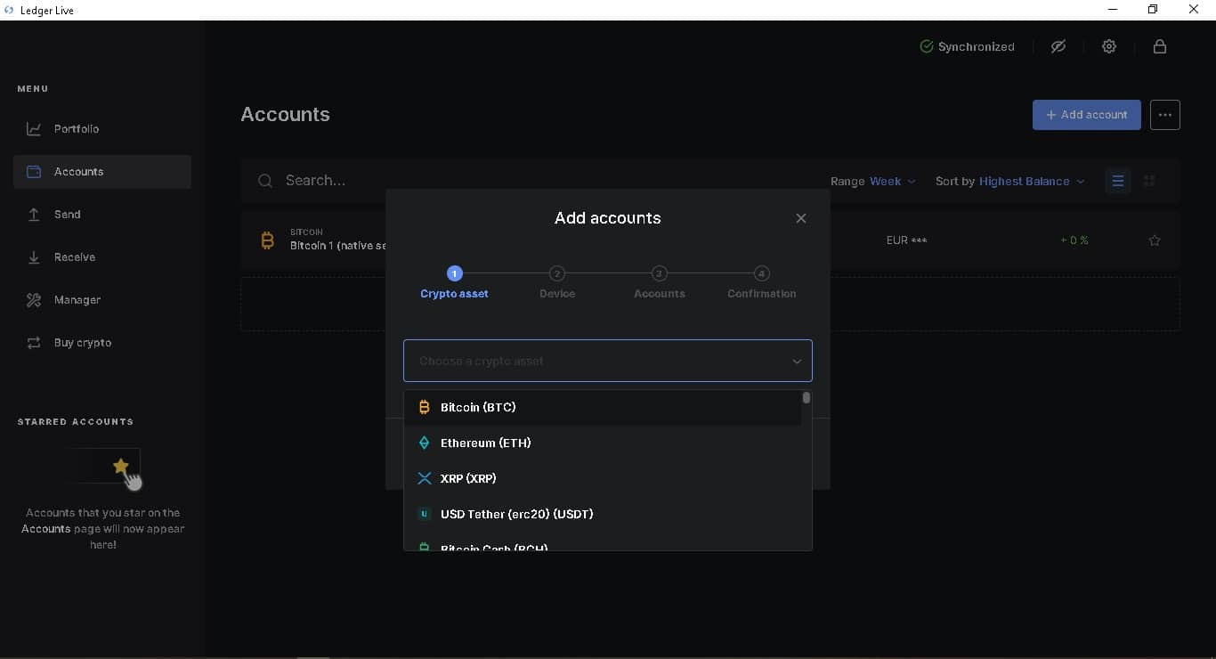Click the XRP cross icon in the asset list
This screenshot has width=1216, height=659.
[x=425, y=478]
